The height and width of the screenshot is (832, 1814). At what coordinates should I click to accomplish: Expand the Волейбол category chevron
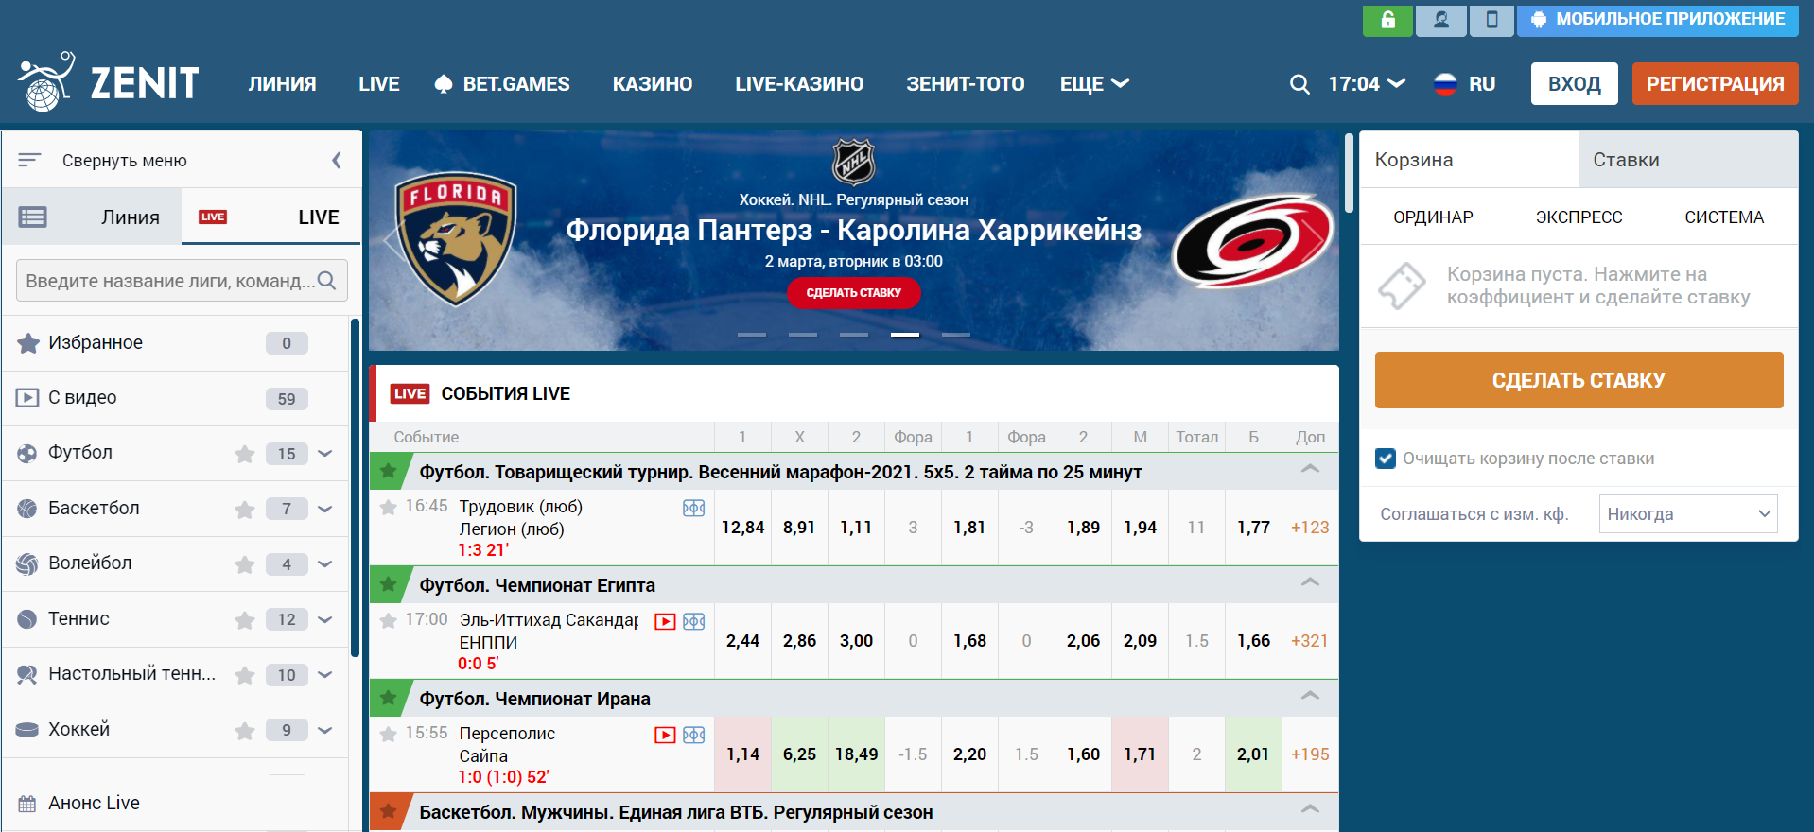click(x=325, y=564)
